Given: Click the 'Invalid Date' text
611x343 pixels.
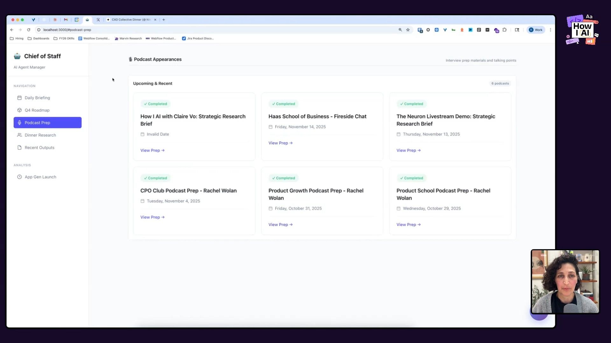Looking at the screenshot, I should (x=158, y=134).
